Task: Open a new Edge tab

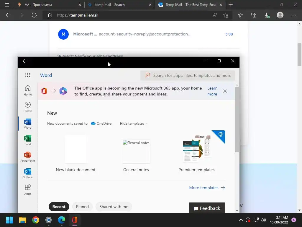Action: [x=231, y=5]
